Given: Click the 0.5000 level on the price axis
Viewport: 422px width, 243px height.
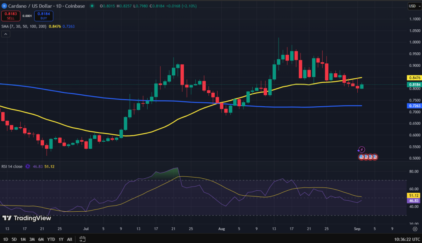Looking at the screenshot, I should (415, 158).
